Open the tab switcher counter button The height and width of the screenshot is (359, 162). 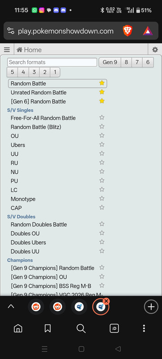(114, 328)
